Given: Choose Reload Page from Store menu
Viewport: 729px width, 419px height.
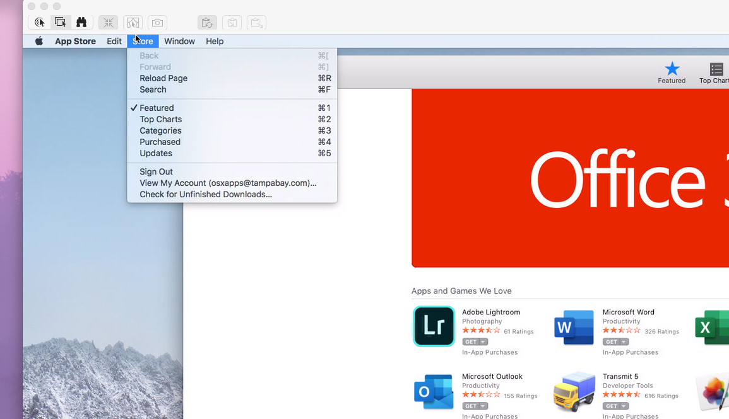Looking at the screenshot, I should [x=232, y=78].
